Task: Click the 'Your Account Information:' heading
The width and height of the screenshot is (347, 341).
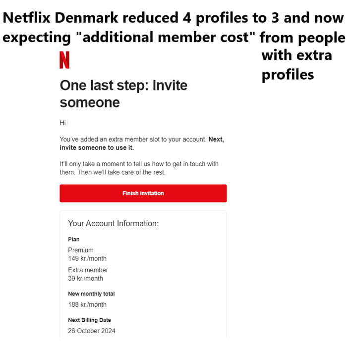Action: coord(113,223)
